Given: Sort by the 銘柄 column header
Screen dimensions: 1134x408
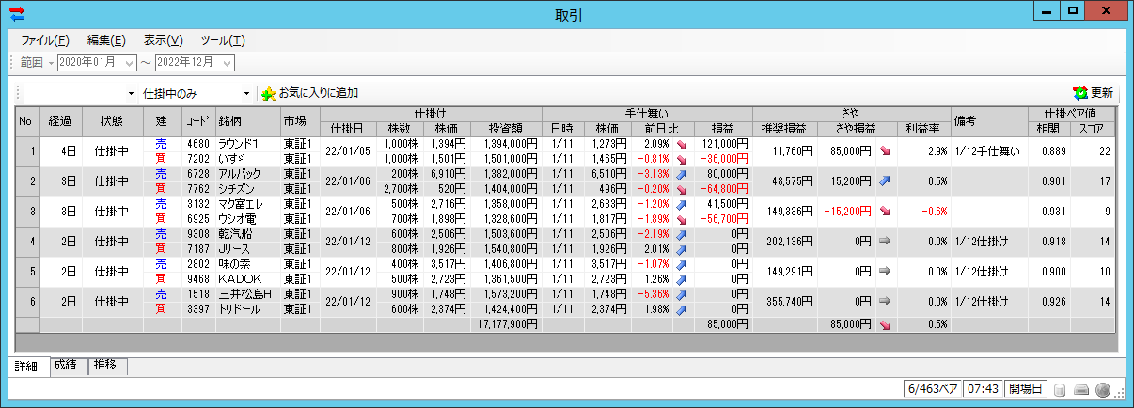Looking at the screenshot, I should (x=247, y=121).
